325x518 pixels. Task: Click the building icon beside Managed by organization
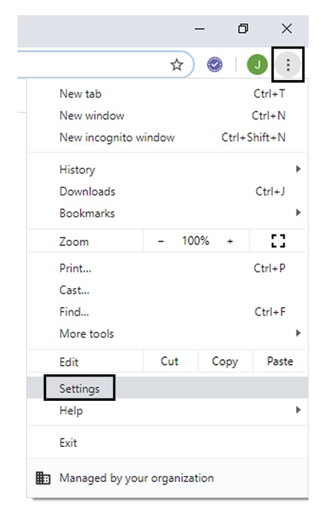pos(43,478)
